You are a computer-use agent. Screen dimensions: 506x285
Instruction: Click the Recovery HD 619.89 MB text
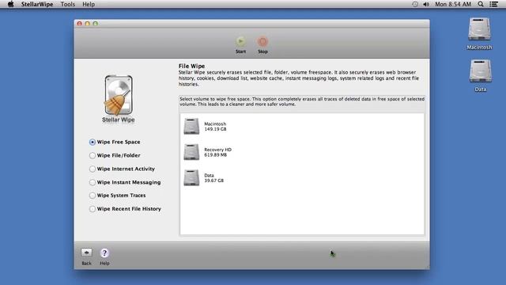pyautogui.click(x=218, y=152)
